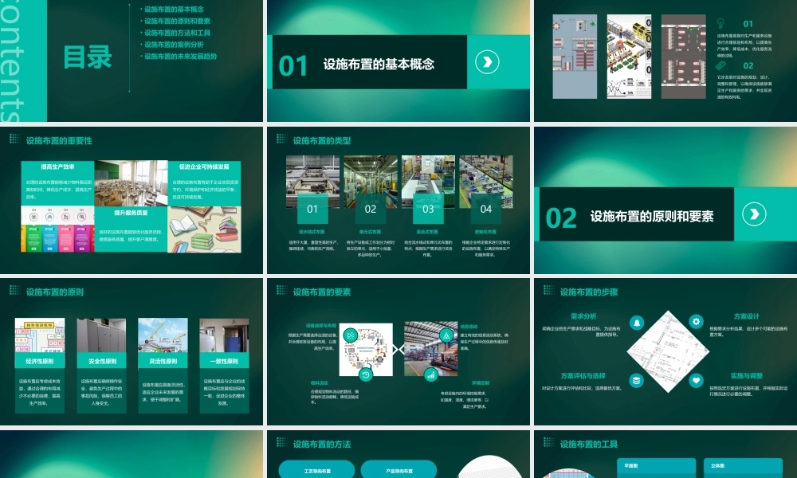The height and width of the screenshot is (478, 797).
Task: Click the bell icon beside 需求分析
Action: pyautogui.click(x=636, y=323)
